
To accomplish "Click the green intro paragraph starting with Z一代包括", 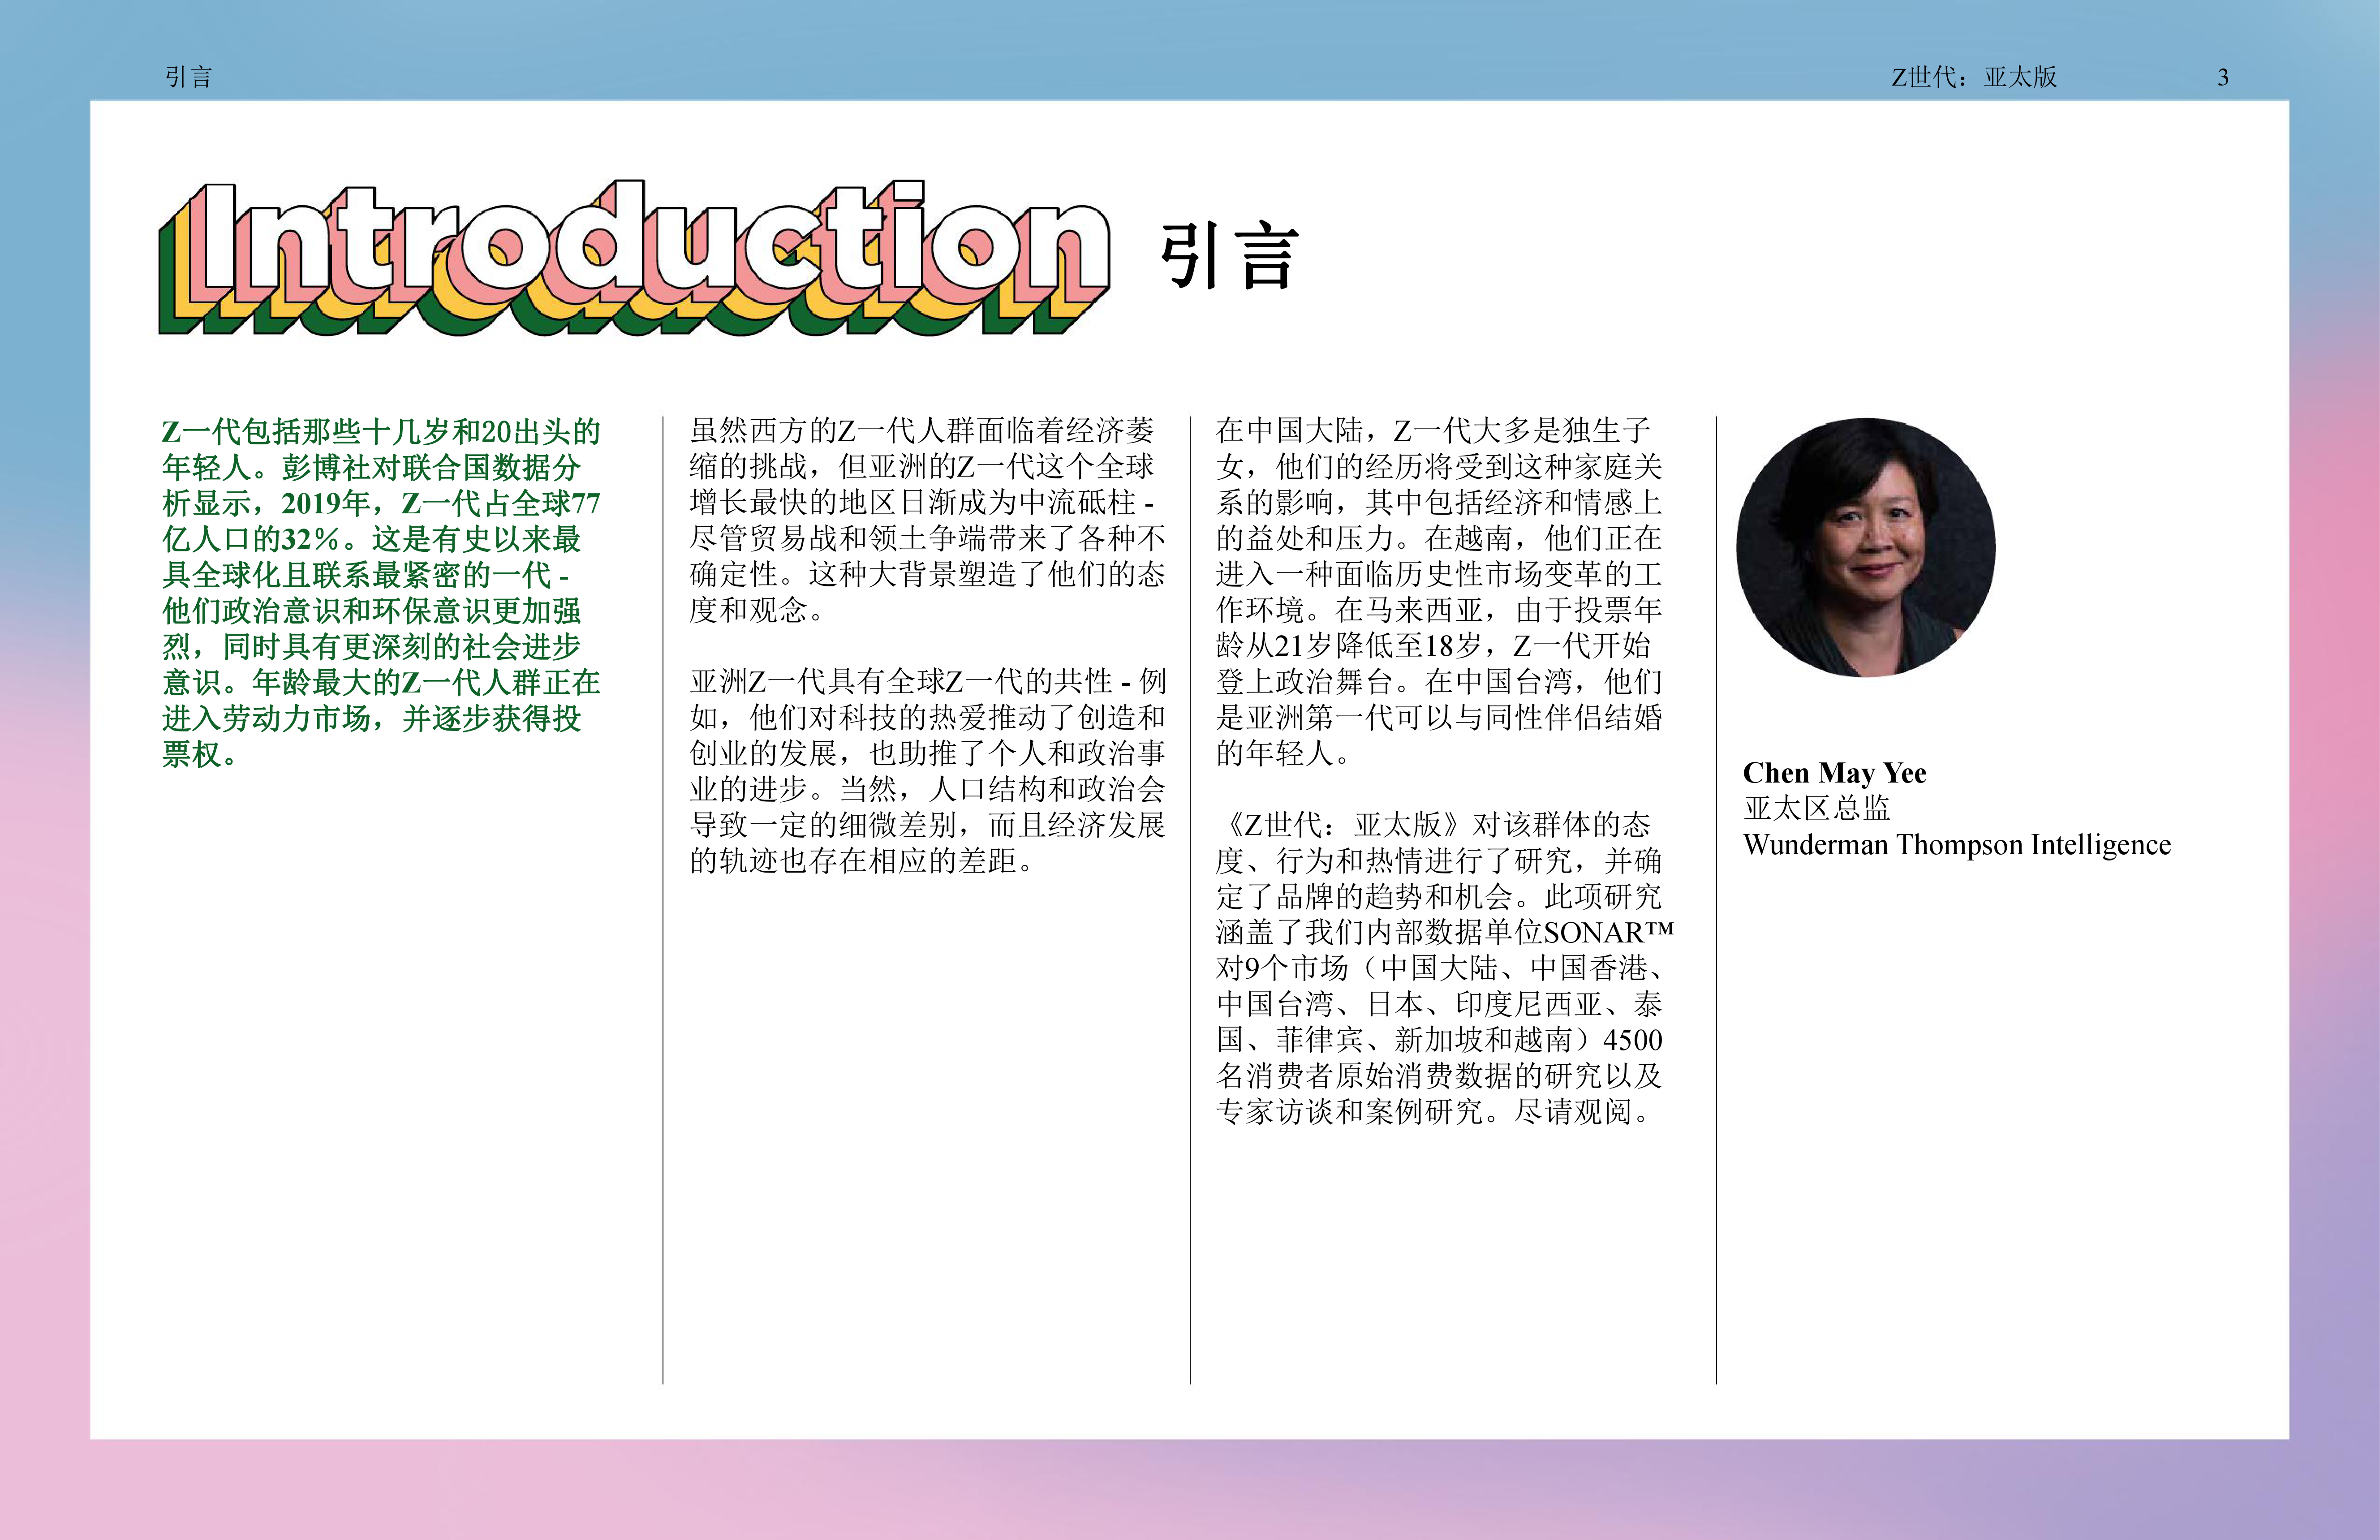I will point(381,592).
